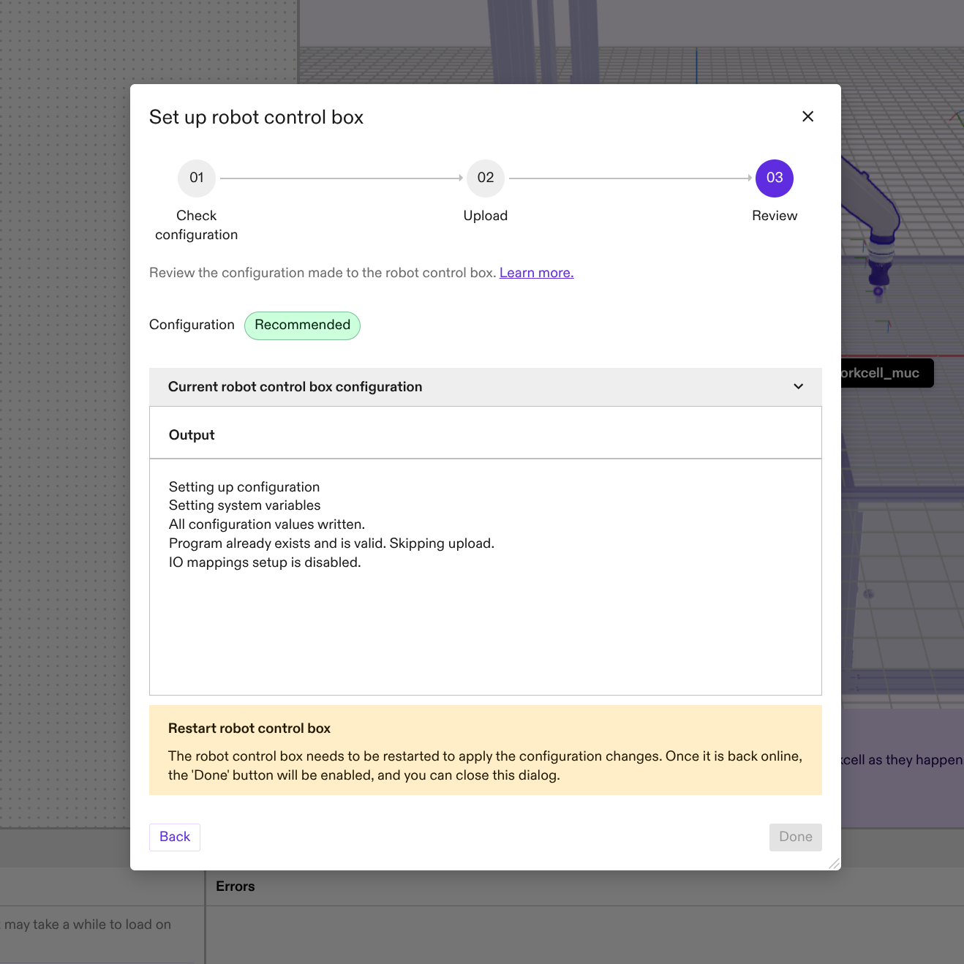Click the Recommended configuration badge
Image resolution: width=964 pixels, height=964 pixels.
302,325
